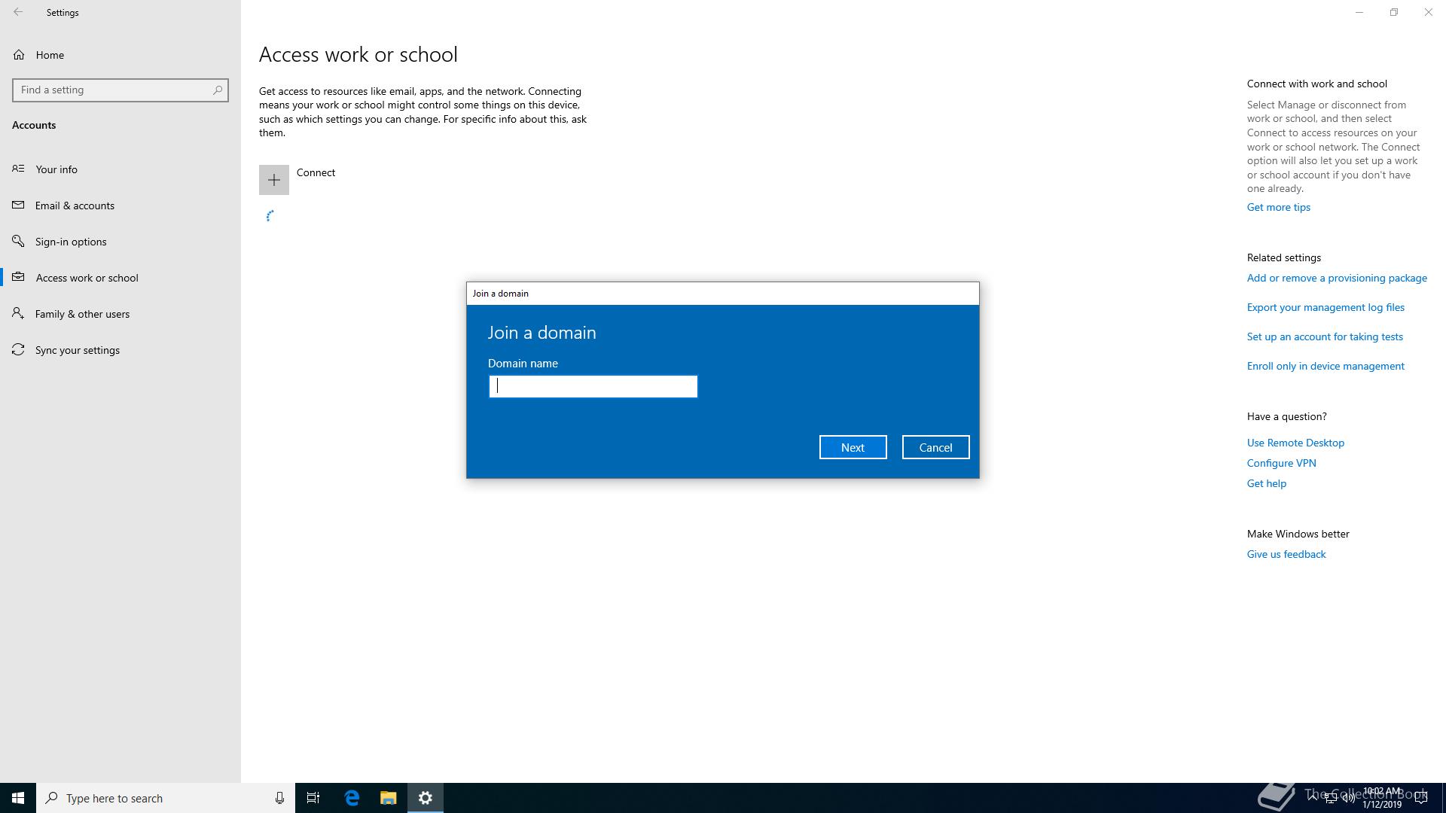Click Add or remove a provisioning package

[x=1336, y=278]
